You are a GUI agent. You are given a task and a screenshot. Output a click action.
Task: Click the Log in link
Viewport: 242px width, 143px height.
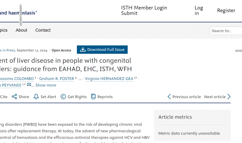point(199,10)
